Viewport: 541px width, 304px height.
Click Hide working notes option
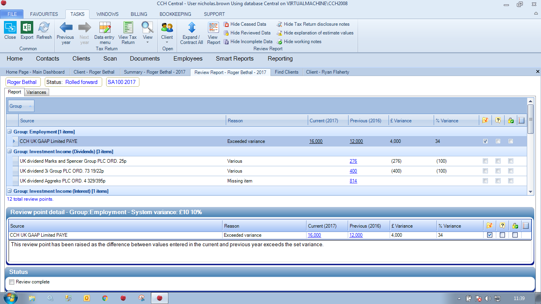(302, 42)
